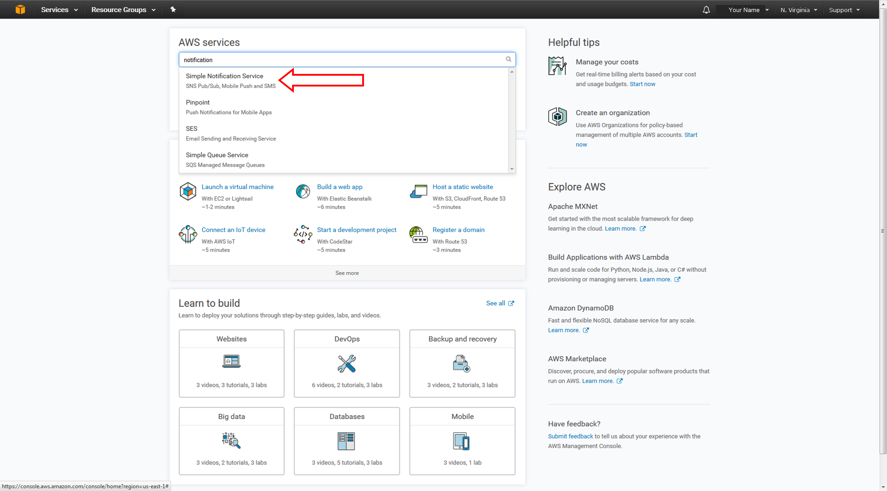Click external link icon beside See all
The image size is (887, 491).
[x=511, y=303]
